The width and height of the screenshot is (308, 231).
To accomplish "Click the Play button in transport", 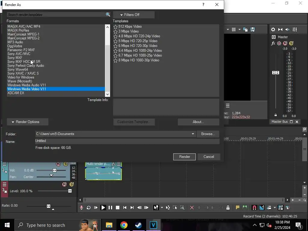I will pyautogui.click(x=103, y=208).
